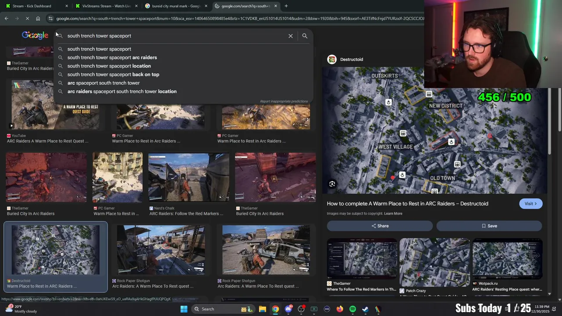Open OBS Studio from taskbar

[x=301, y=309]
